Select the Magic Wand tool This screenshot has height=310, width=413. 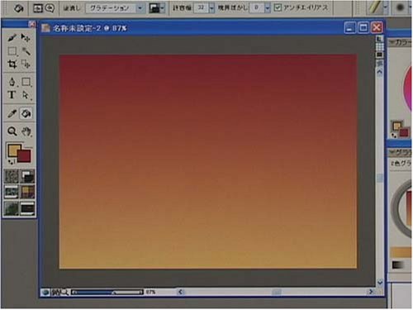(x=26, y=51)
